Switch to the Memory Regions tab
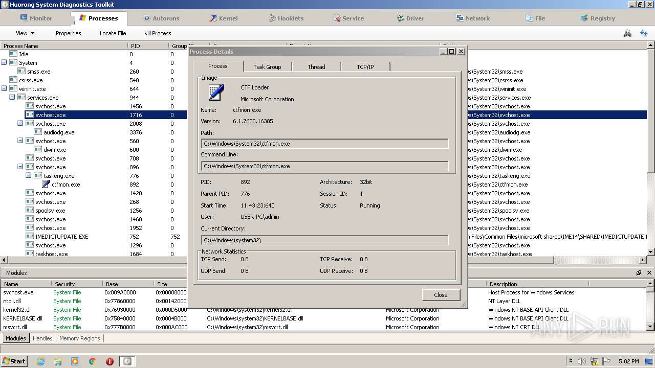 (80, 338)
